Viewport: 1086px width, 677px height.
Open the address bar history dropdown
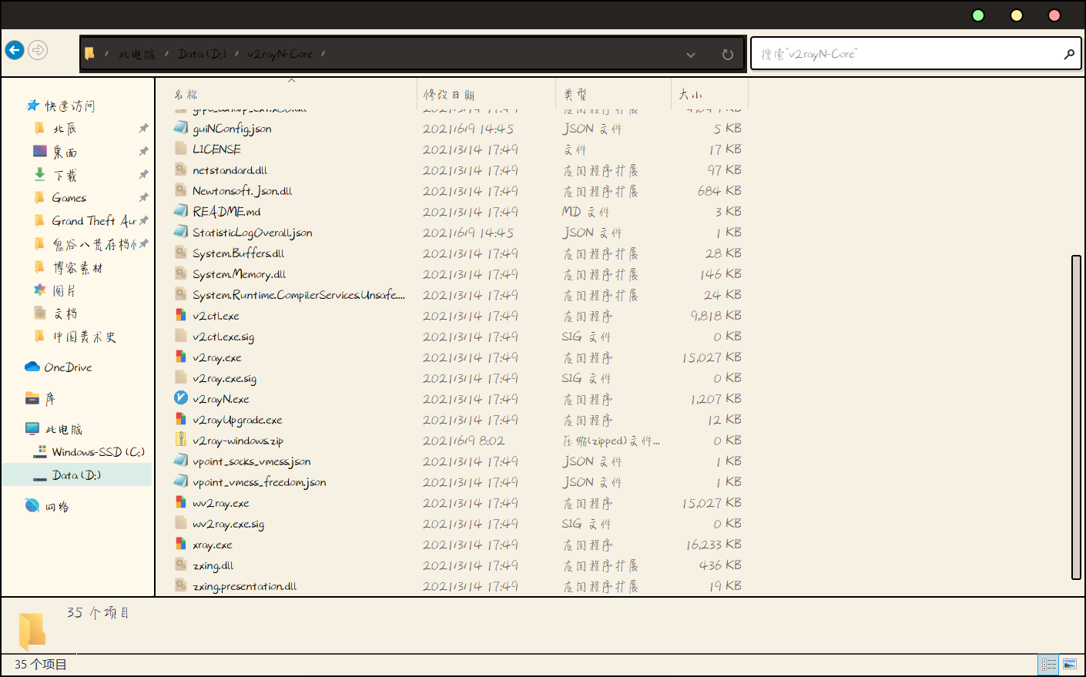[x=691, y=55]
